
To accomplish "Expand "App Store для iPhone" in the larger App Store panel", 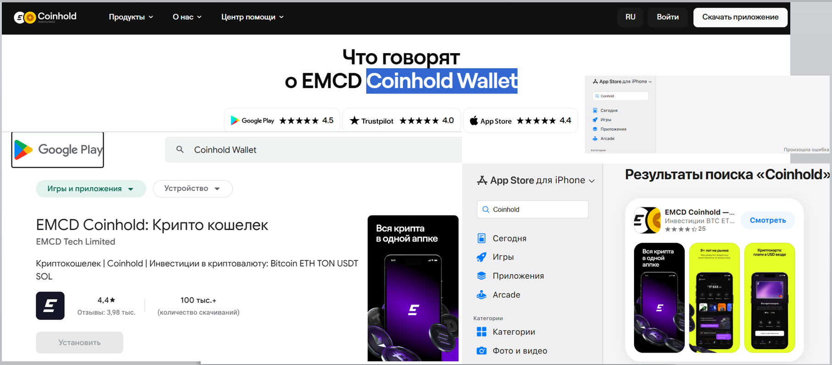I will pyautogui.click(x=536, y=180).
